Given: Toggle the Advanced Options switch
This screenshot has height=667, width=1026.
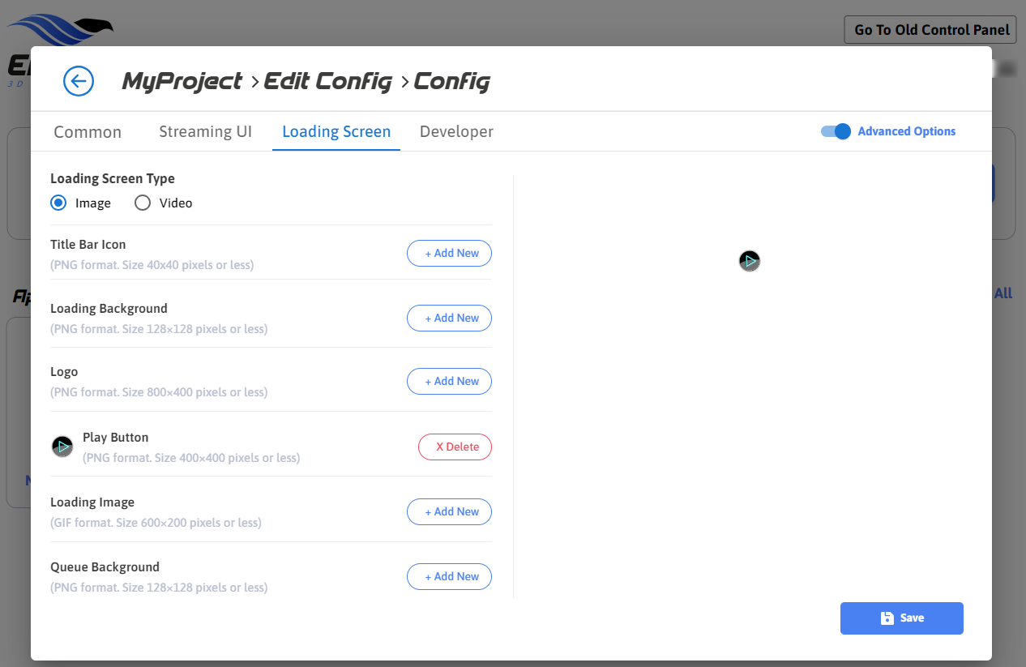Looking at the screenshot, I should click(836, 131).
